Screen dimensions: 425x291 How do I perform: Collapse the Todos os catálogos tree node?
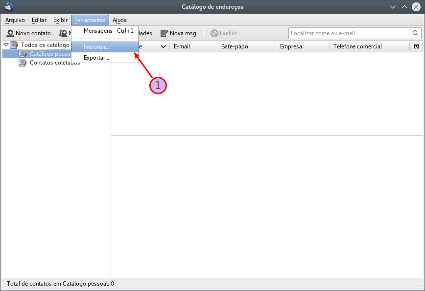click(x=6, y=45)
